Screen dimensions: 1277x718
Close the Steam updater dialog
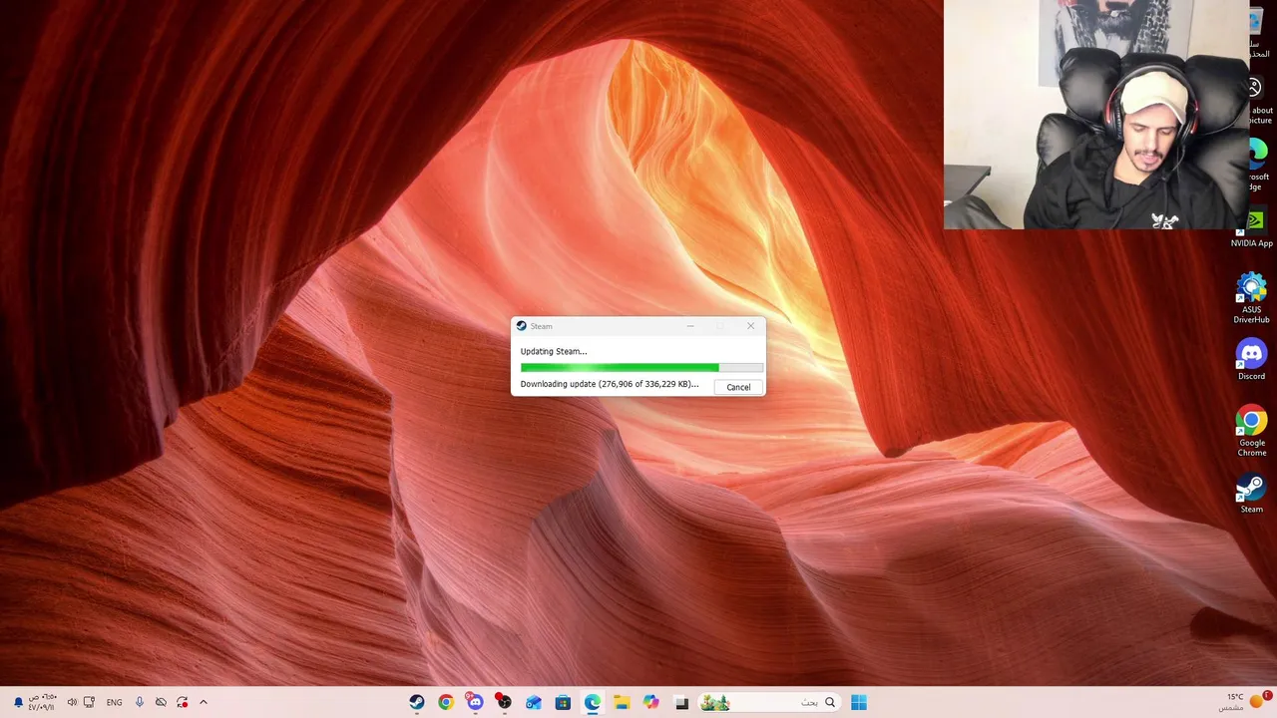click(x=750, y=326)
